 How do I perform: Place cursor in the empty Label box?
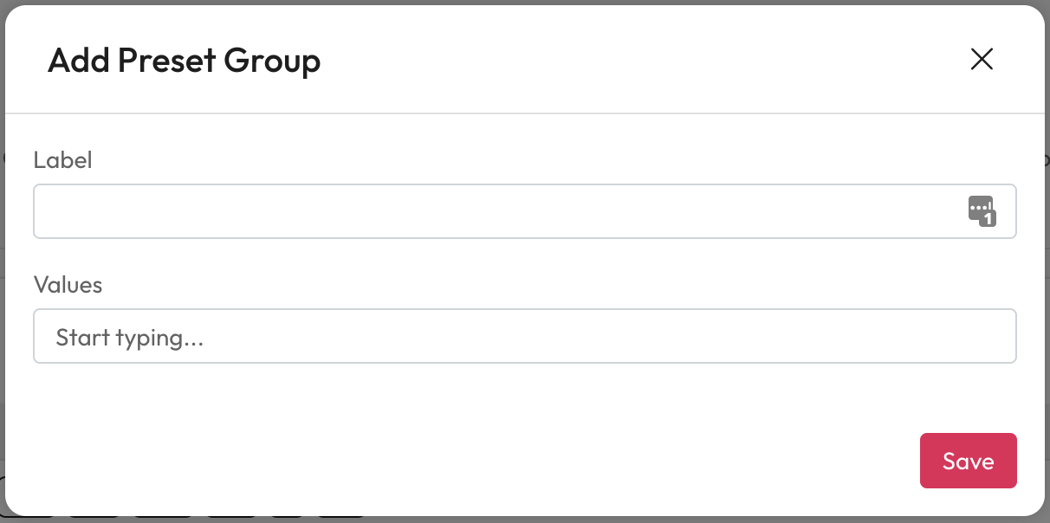click(498, 211)
